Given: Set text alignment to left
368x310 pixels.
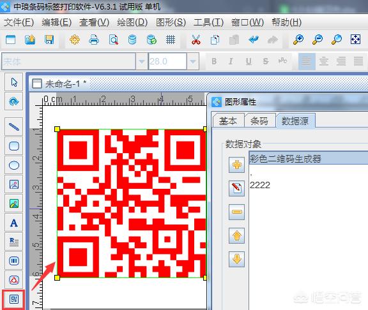Looking at the screenshot, I should coord(306,61).
